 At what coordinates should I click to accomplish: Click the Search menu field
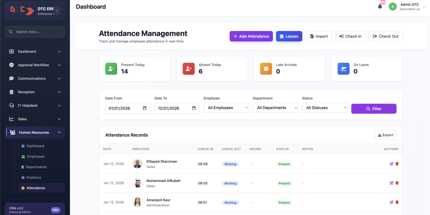35,32
